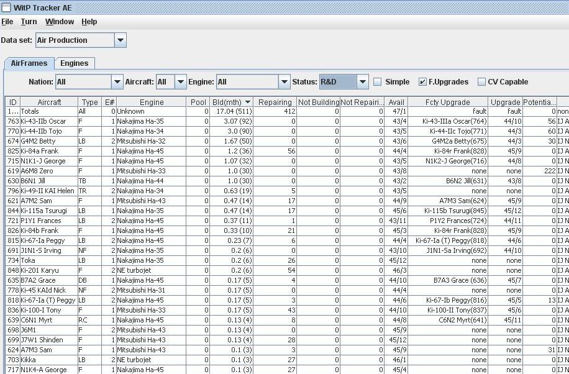Enable the Simple checkbox
569x374 pixels.
point(378,82)
